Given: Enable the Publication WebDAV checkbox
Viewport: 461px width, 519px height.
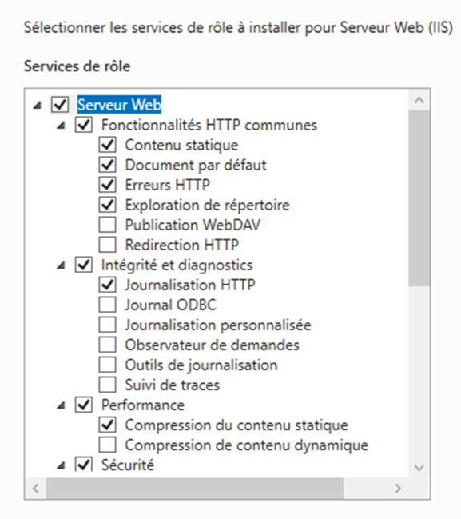Looking at the screenshot, I should pos(108,225).
